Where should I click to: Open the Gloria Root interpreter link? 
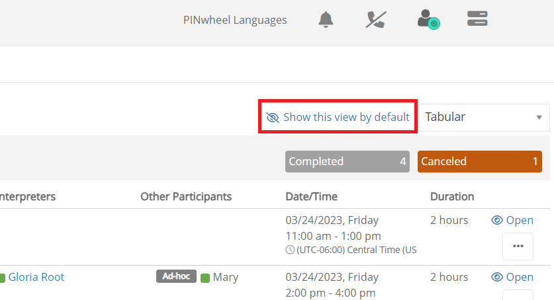36,277
